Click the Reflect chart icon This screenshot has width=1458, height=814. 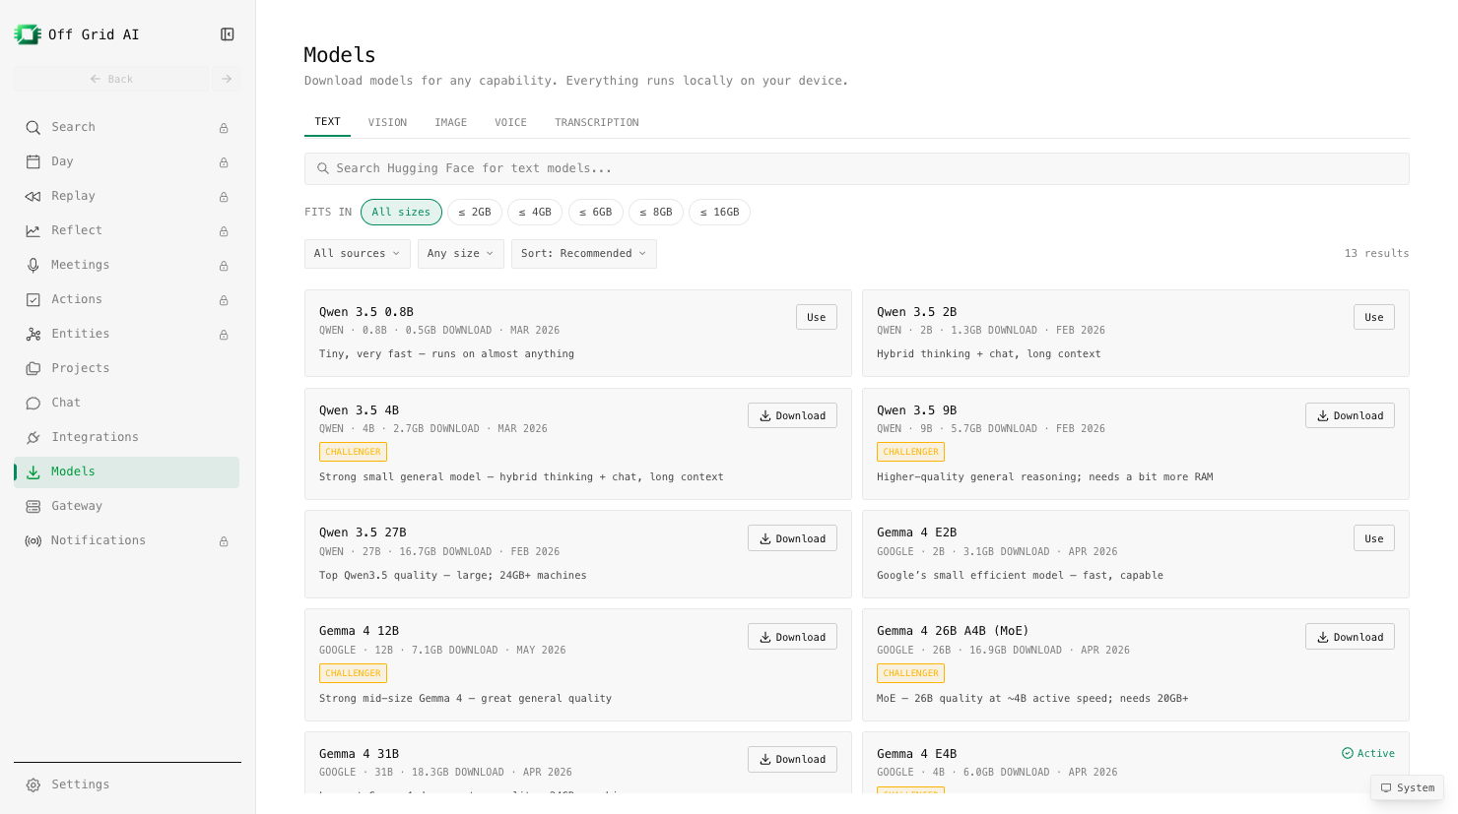coord(33,230)
